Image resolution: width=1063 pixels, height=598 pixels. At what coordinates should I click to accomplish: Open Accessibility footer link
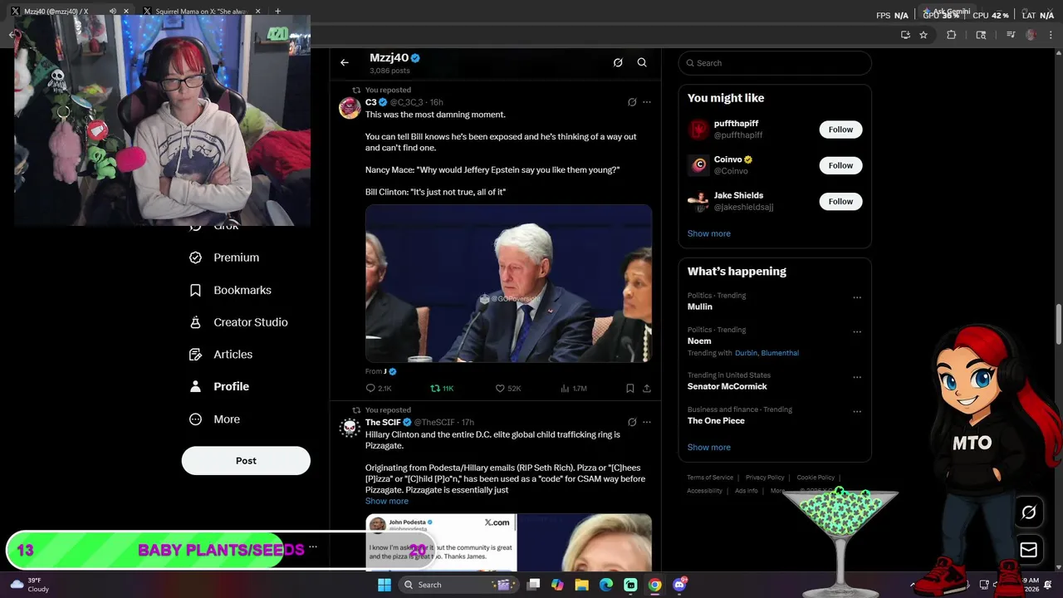coord(704,491)
